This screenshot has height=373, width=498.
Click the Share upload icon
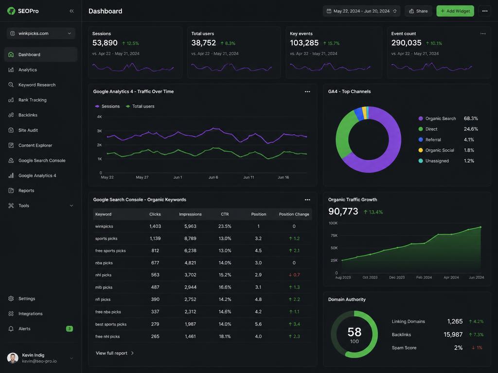coord(411,11)
